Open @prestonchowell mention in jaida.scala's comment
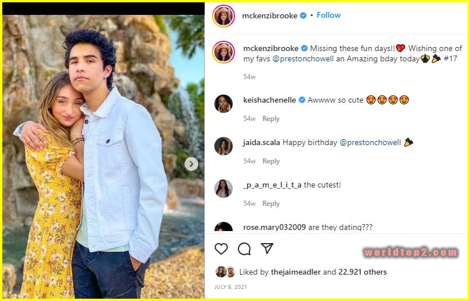This screenshot has width=470, height=301. click(x=370, y=142)
